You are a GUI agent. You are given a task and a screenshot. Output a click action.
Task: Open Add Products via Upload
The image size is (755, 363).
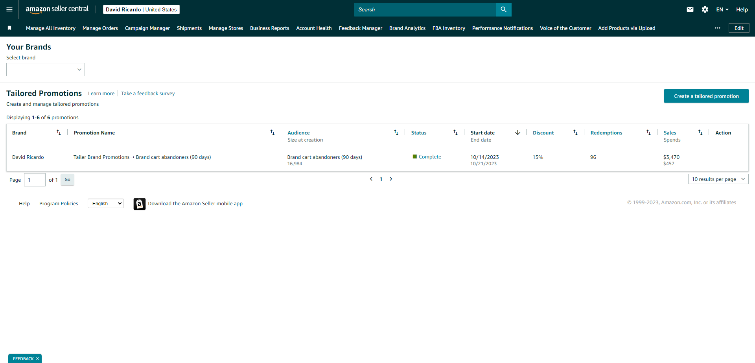pyautogui.click(x=627, y=28)
